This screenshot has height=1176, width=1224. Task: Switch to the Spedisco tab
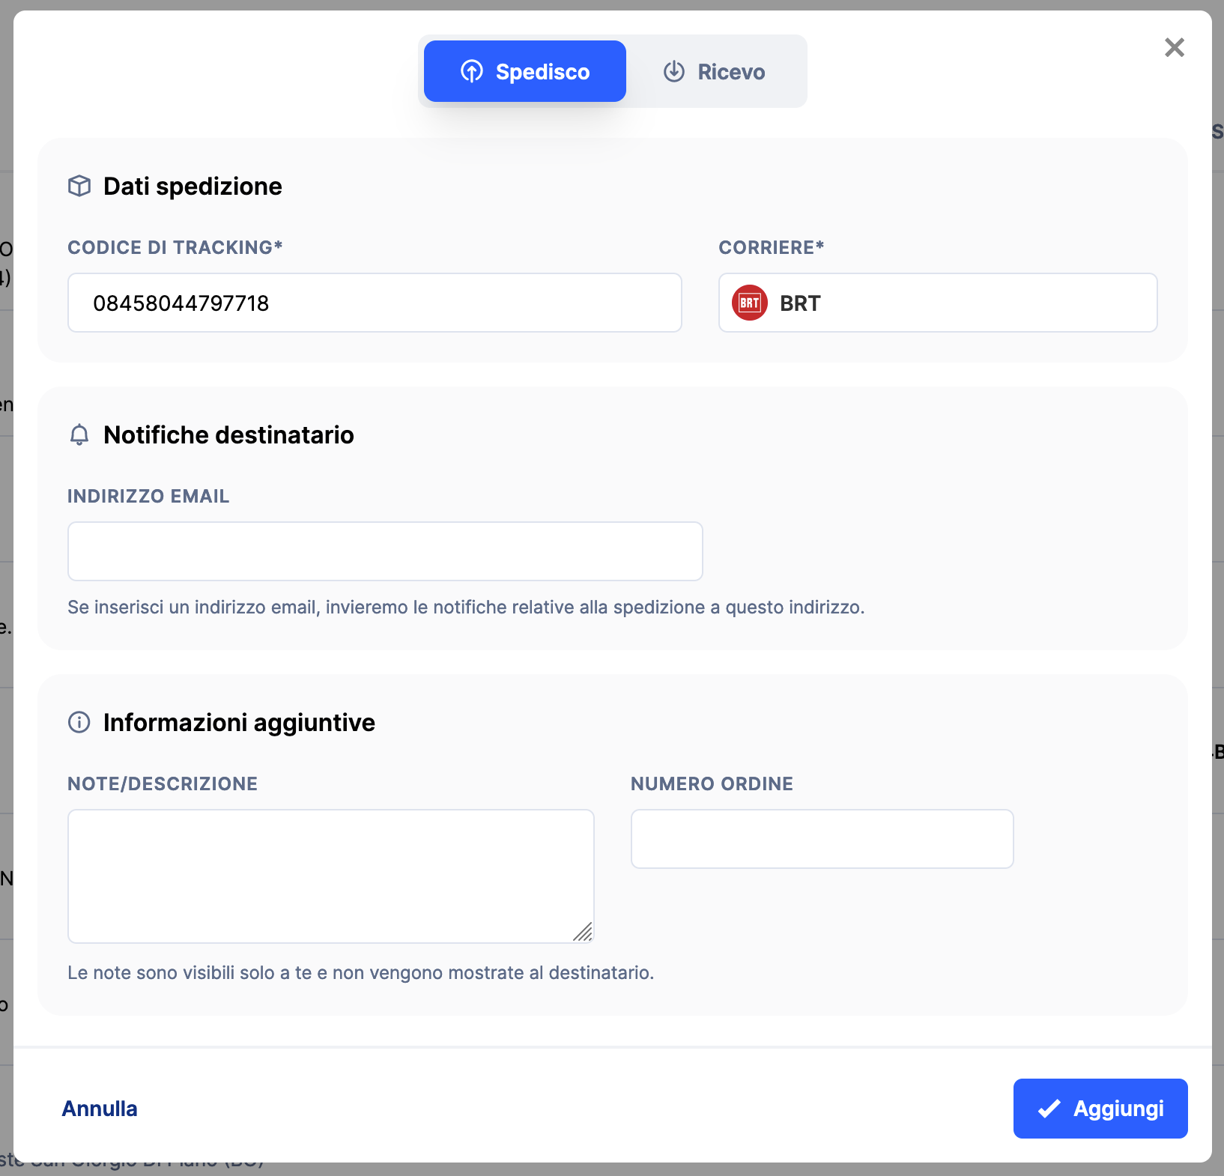525,71
